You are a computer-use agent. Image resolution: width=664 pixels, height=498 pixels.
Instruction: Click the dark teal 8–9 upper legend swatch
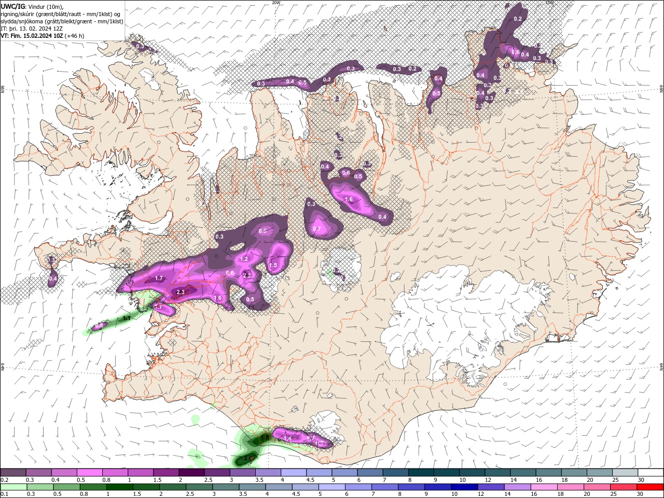click(421, 473)
